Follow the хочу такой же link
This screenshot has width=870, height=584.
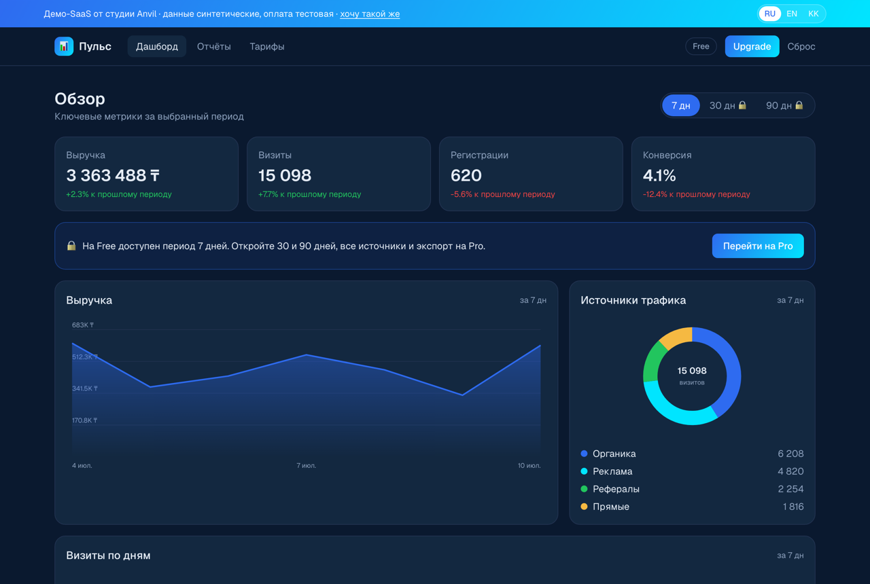tap(370, 14)
